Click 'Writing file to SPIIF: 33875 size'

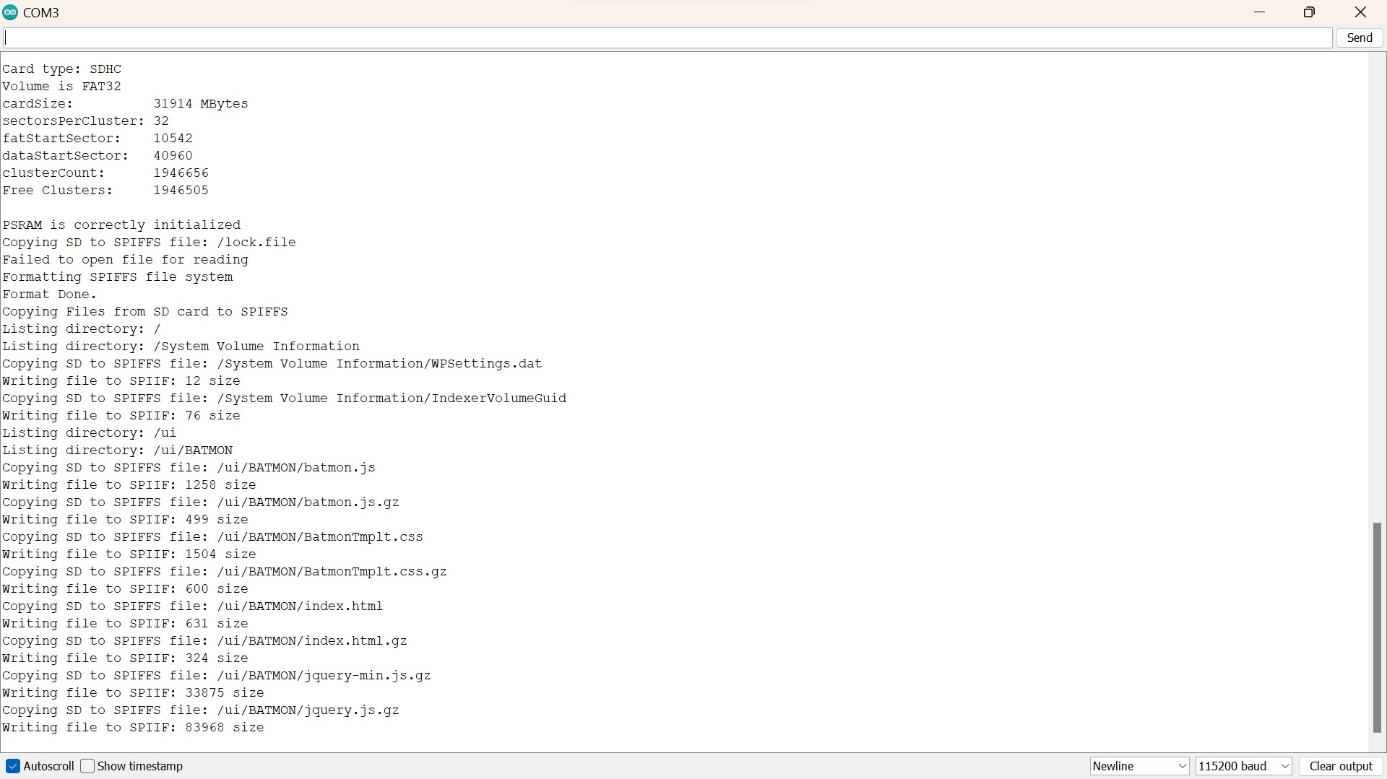(x=134, y=693)
